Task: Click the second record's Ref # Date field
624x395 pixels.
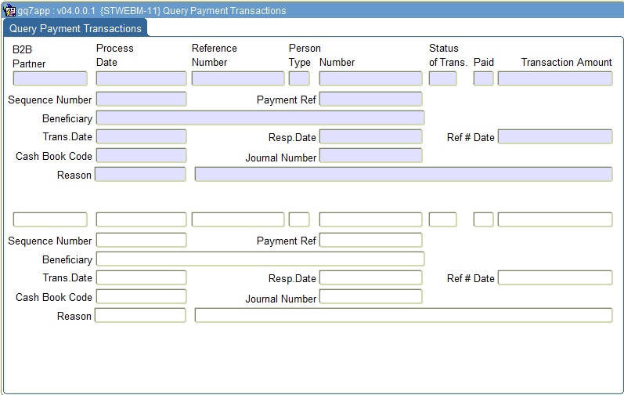Action: click(x=555, y=277)
